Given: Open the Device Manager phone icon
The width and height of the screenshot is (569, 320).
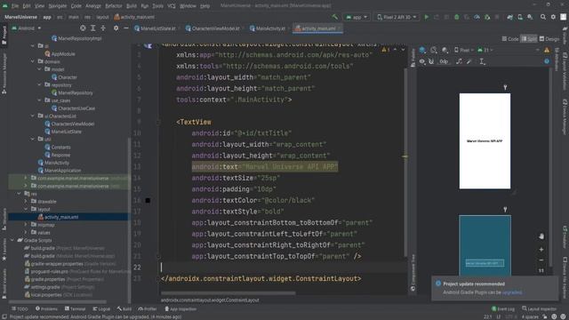Looking at the screenshot, I should (520, 17).
